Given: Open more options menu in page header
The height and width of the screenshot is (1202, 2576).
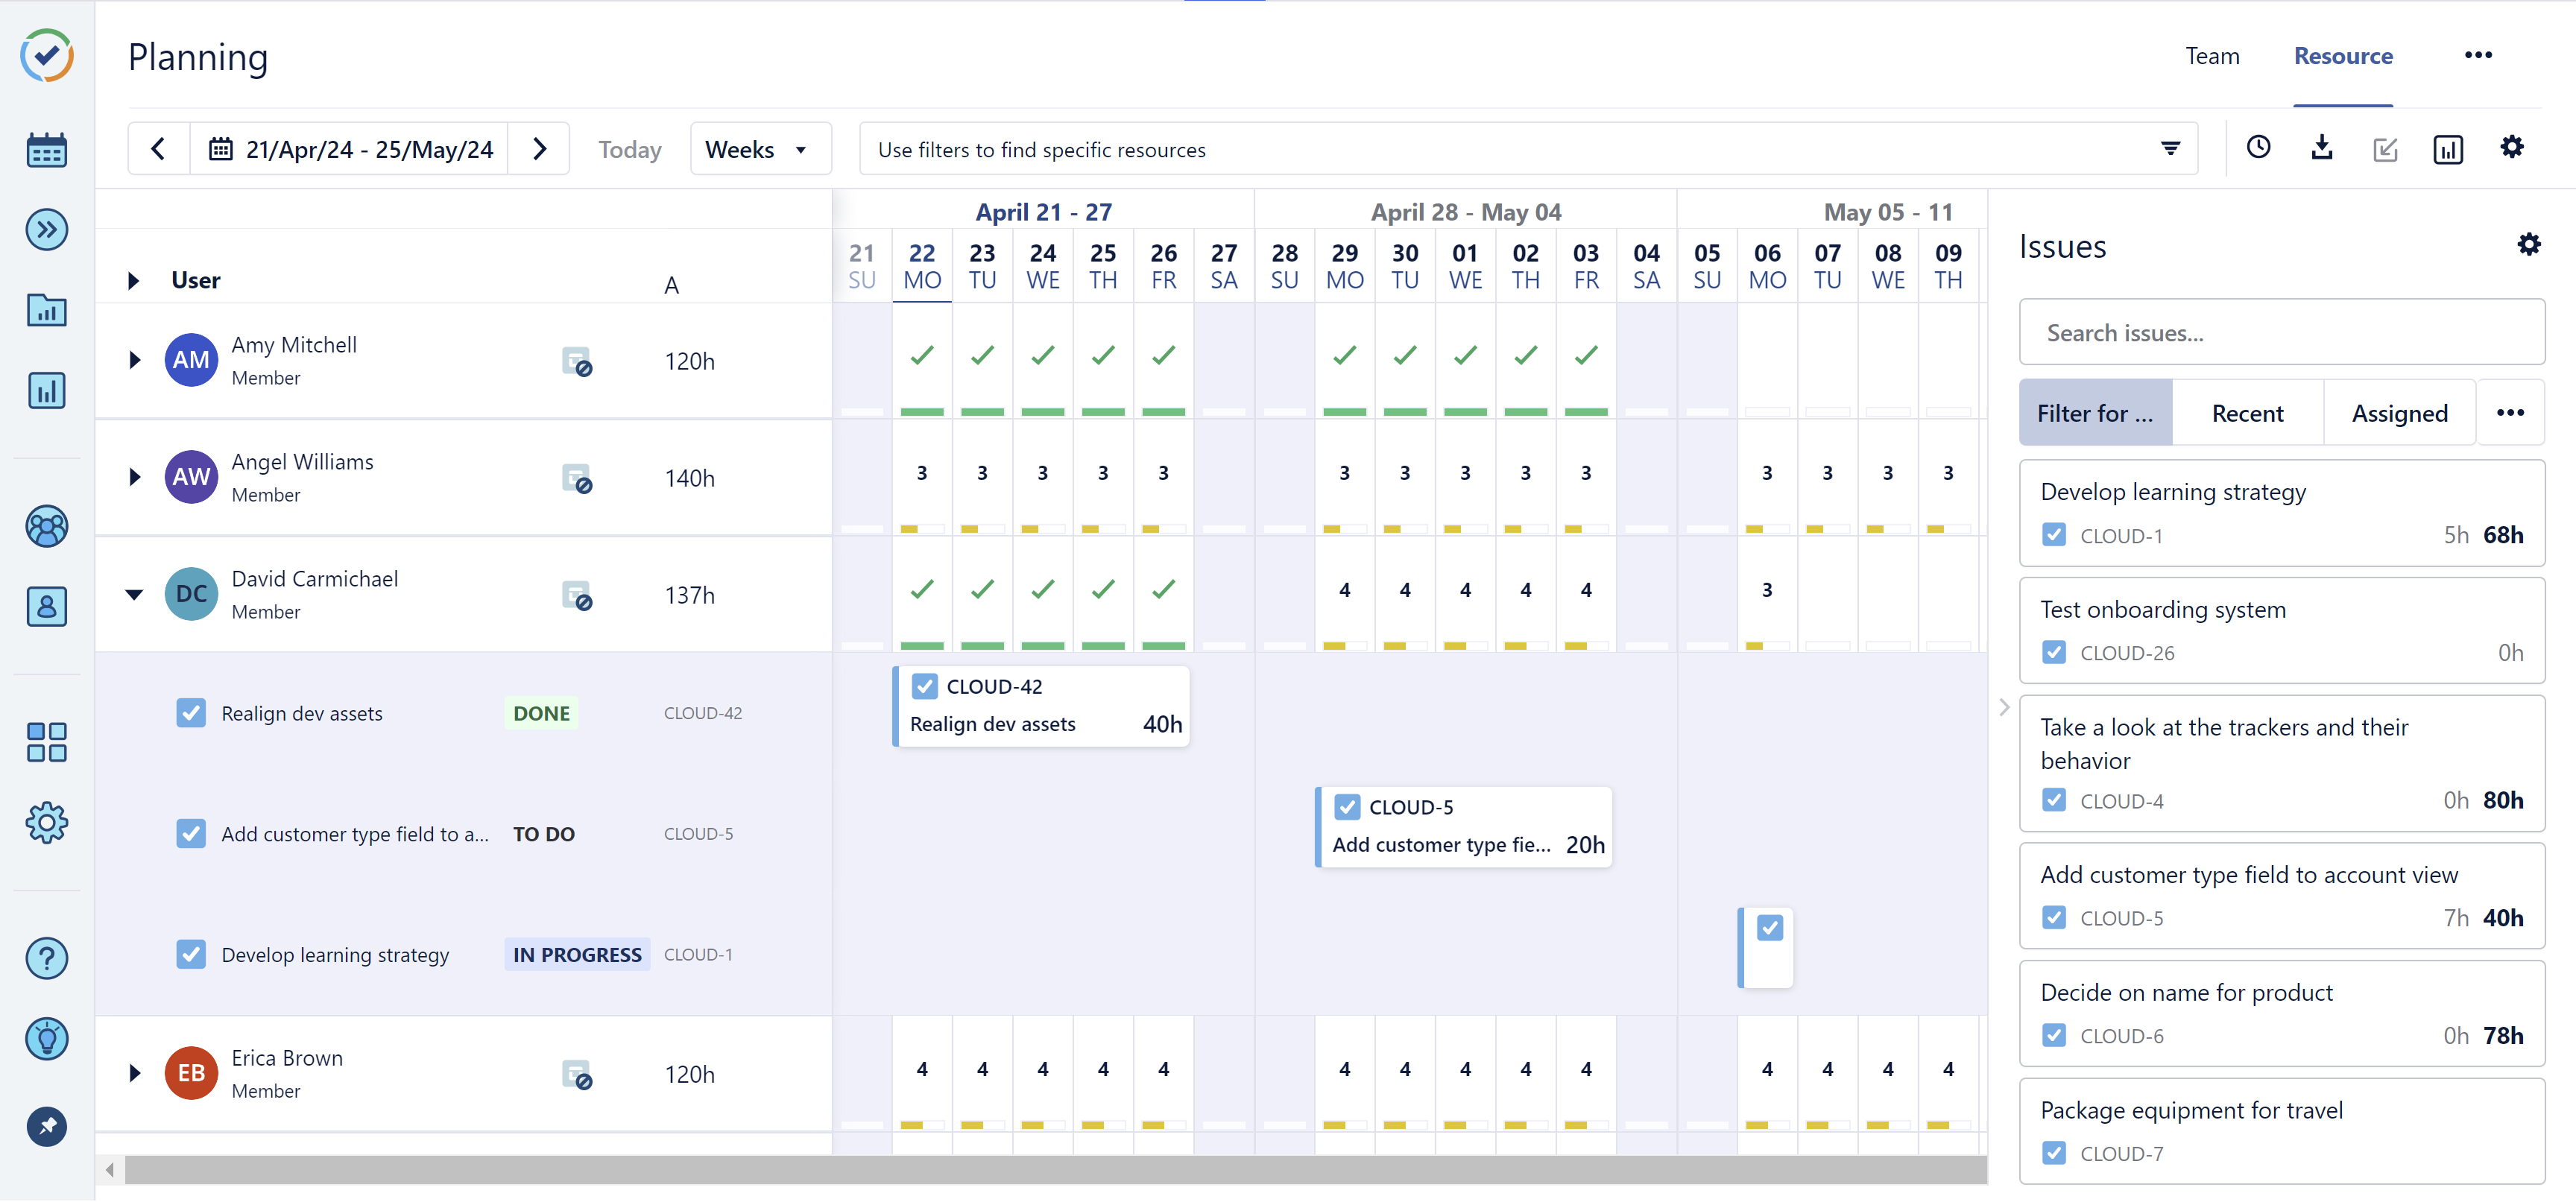Looking at the screenshot, I should 2478,55.
